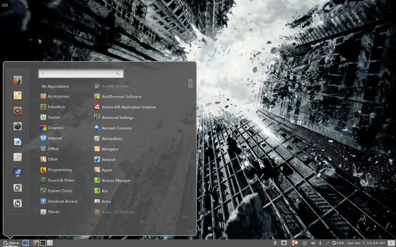Click the Artha thesaurus icon
The image size is (396, 247).
tap(97, 201)
